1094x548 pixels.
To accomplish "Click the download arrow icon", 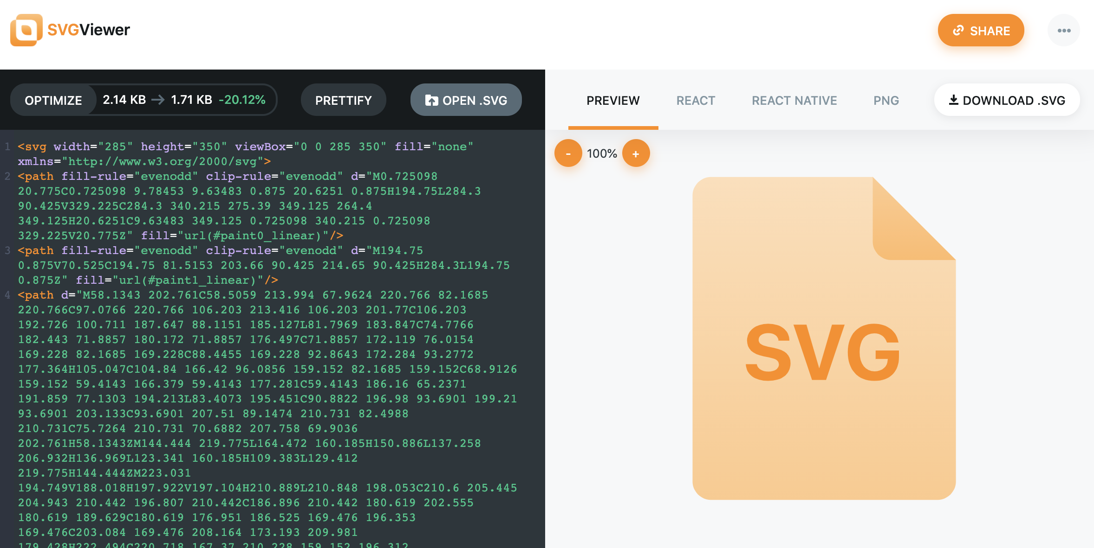I will pos(953,100).
